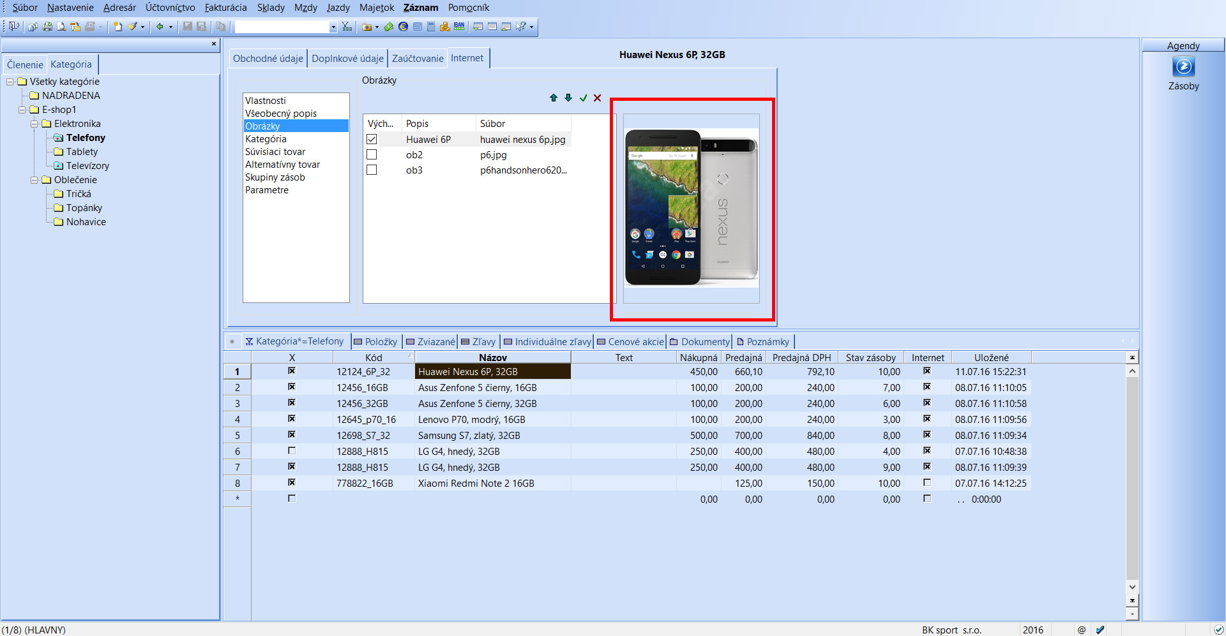Toggle X checkbox in row 6 LG G4

click(292, 450)
